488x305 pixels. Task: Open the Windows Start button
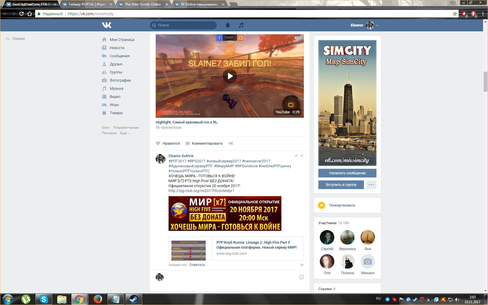pyautogui.click(x=8, y=299)
